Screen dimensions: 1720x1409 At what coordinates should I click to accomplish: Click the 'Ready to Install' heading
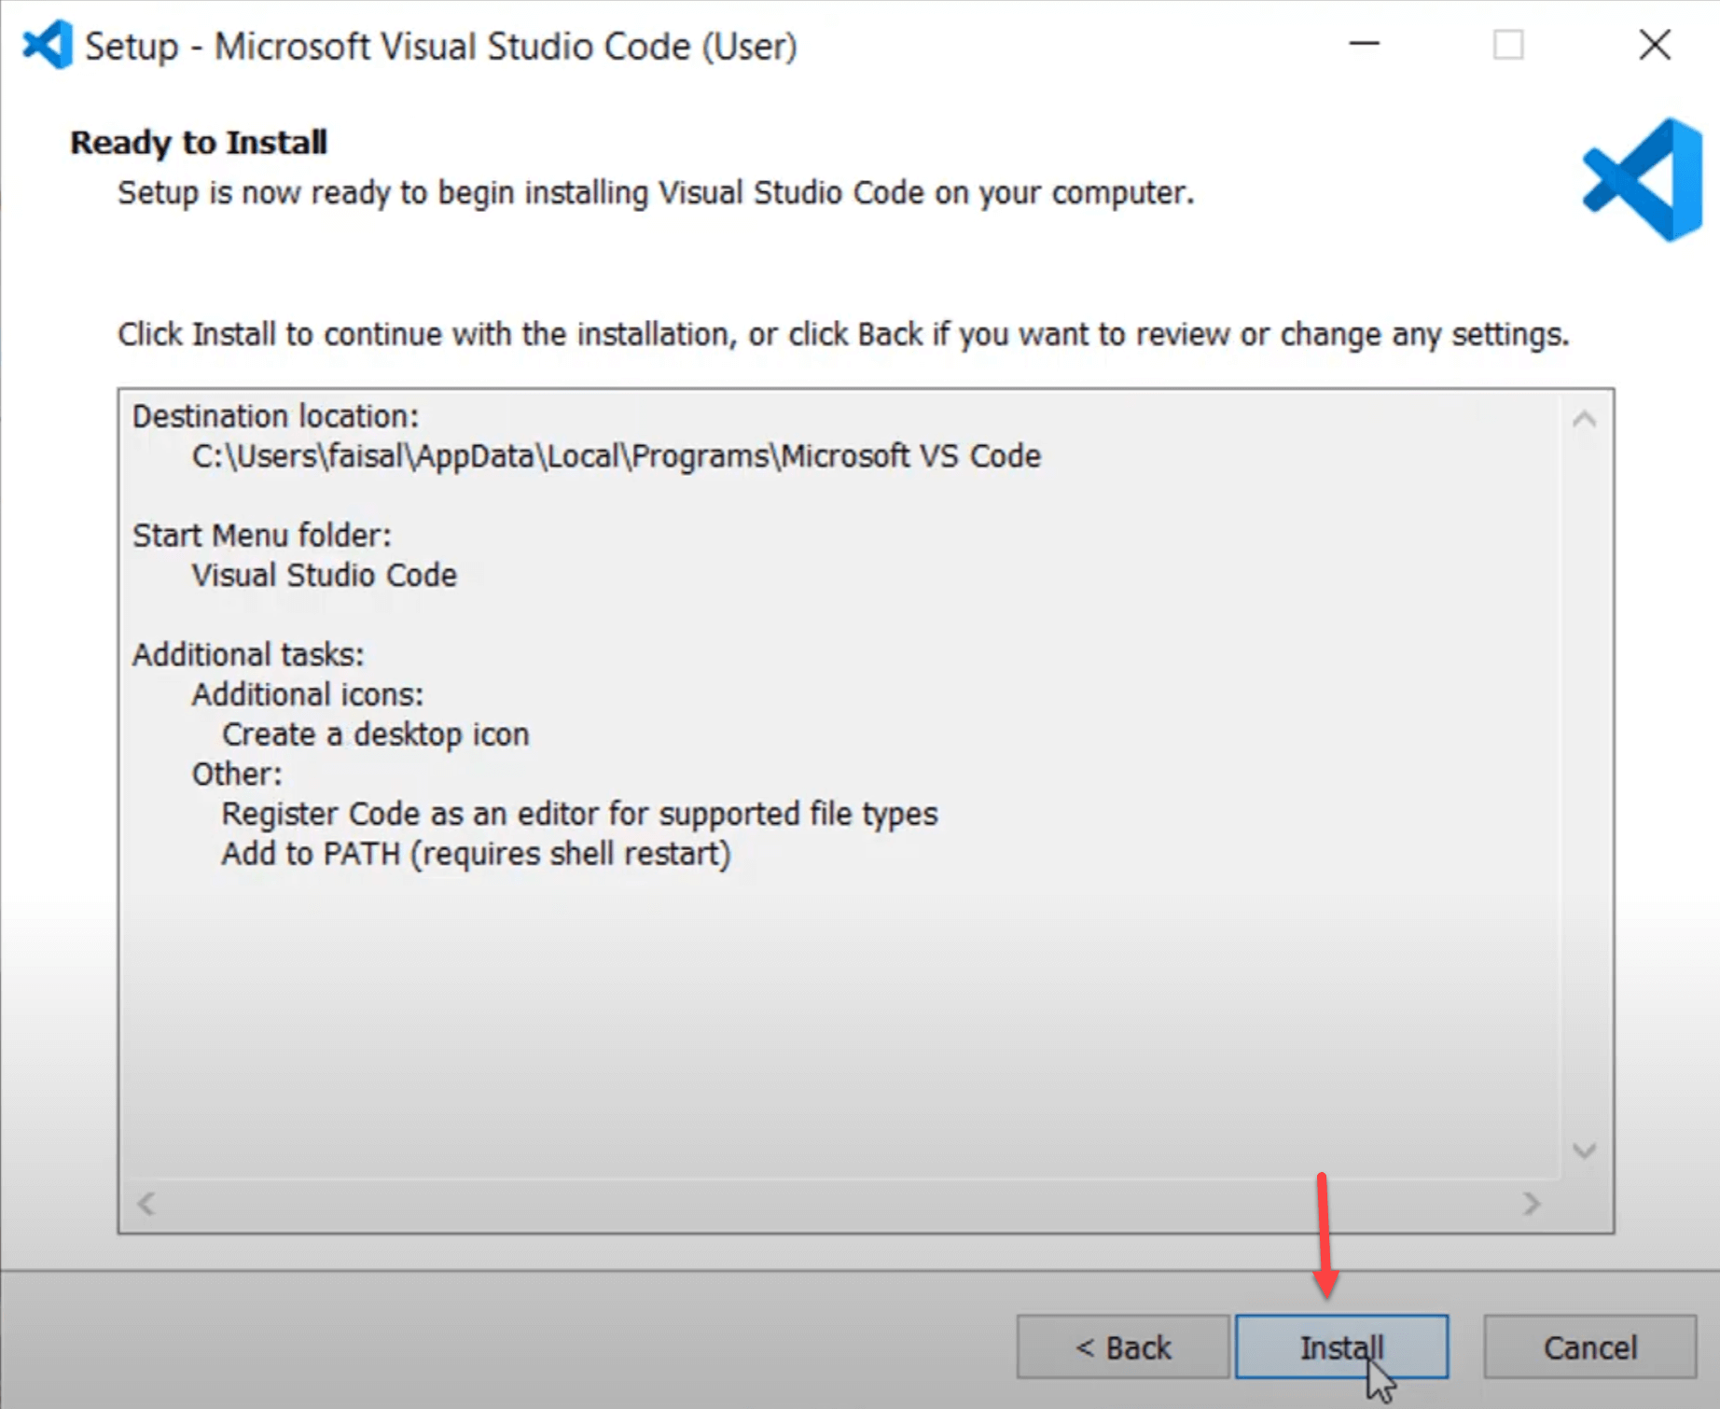click(x=199, y=143)
